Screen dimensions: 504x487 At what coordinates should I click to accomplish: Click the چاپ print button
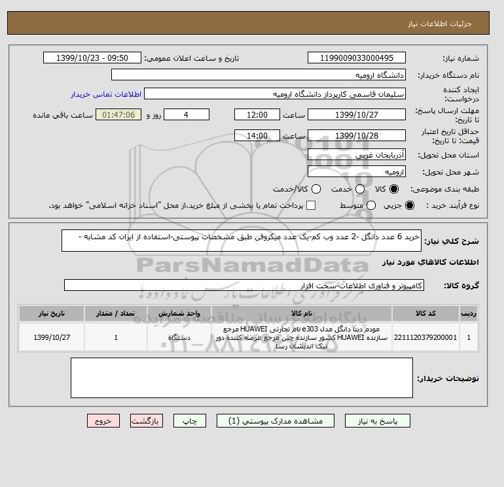[x=190, y=421]
